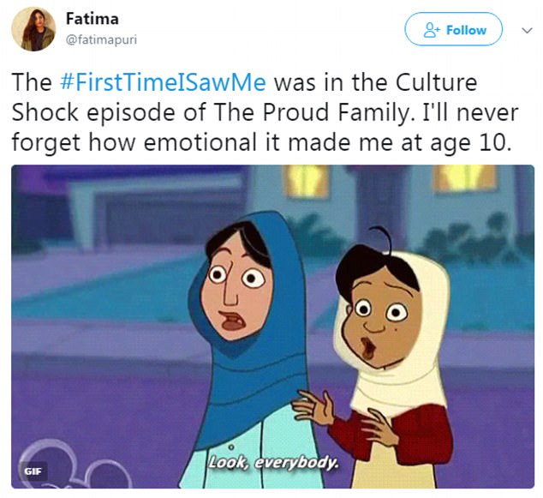The image size is (543, 498).
Task: Click the GIF badge on the media
Action: pos(33,471)
